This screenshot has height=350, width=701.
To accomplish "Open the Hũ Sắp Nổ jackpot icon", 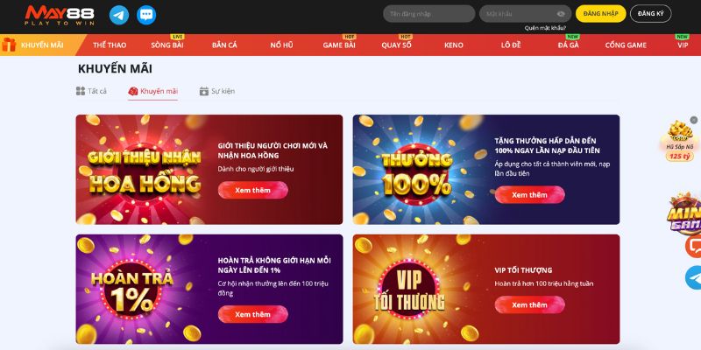I will point(680,142).
